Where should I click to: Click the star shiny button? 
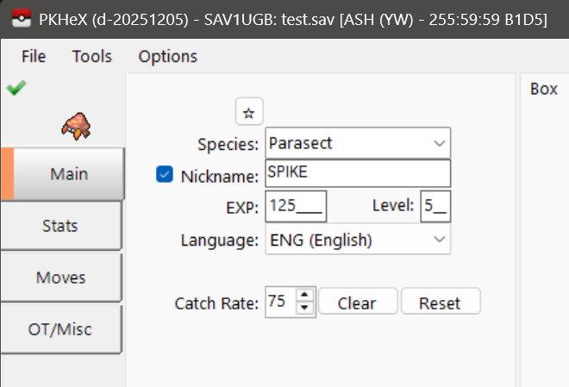click(x=249, y=112)
